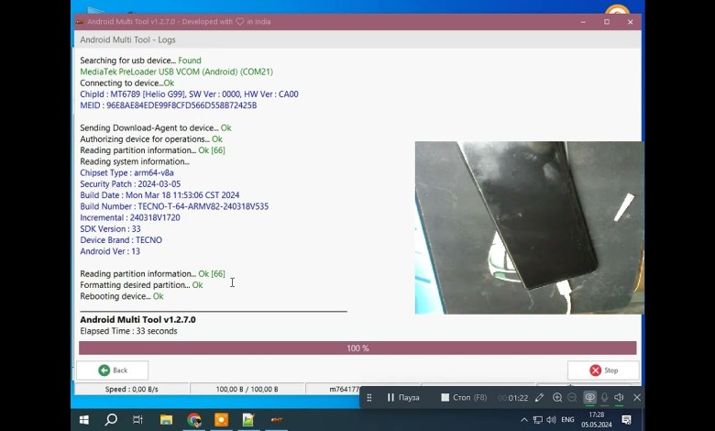Click 'Incremental : 240318V1720' line
The image size is (715, 431).
click(x=130, y=217)
